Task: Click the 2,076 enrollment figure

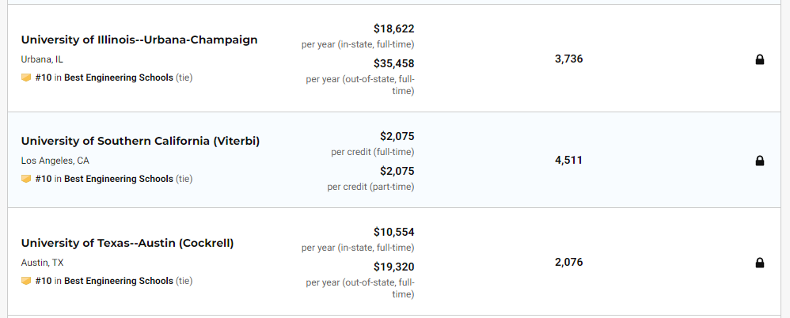Action: 568,262
